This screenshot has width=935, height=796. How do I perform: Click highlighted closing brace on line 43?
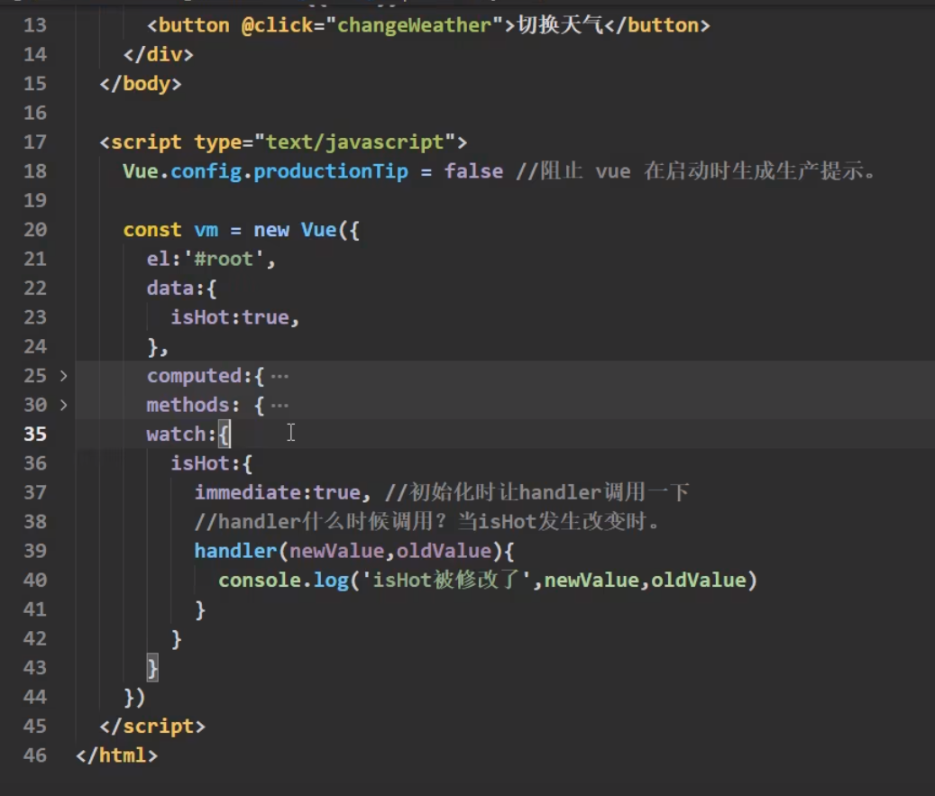tap(152, 668)
